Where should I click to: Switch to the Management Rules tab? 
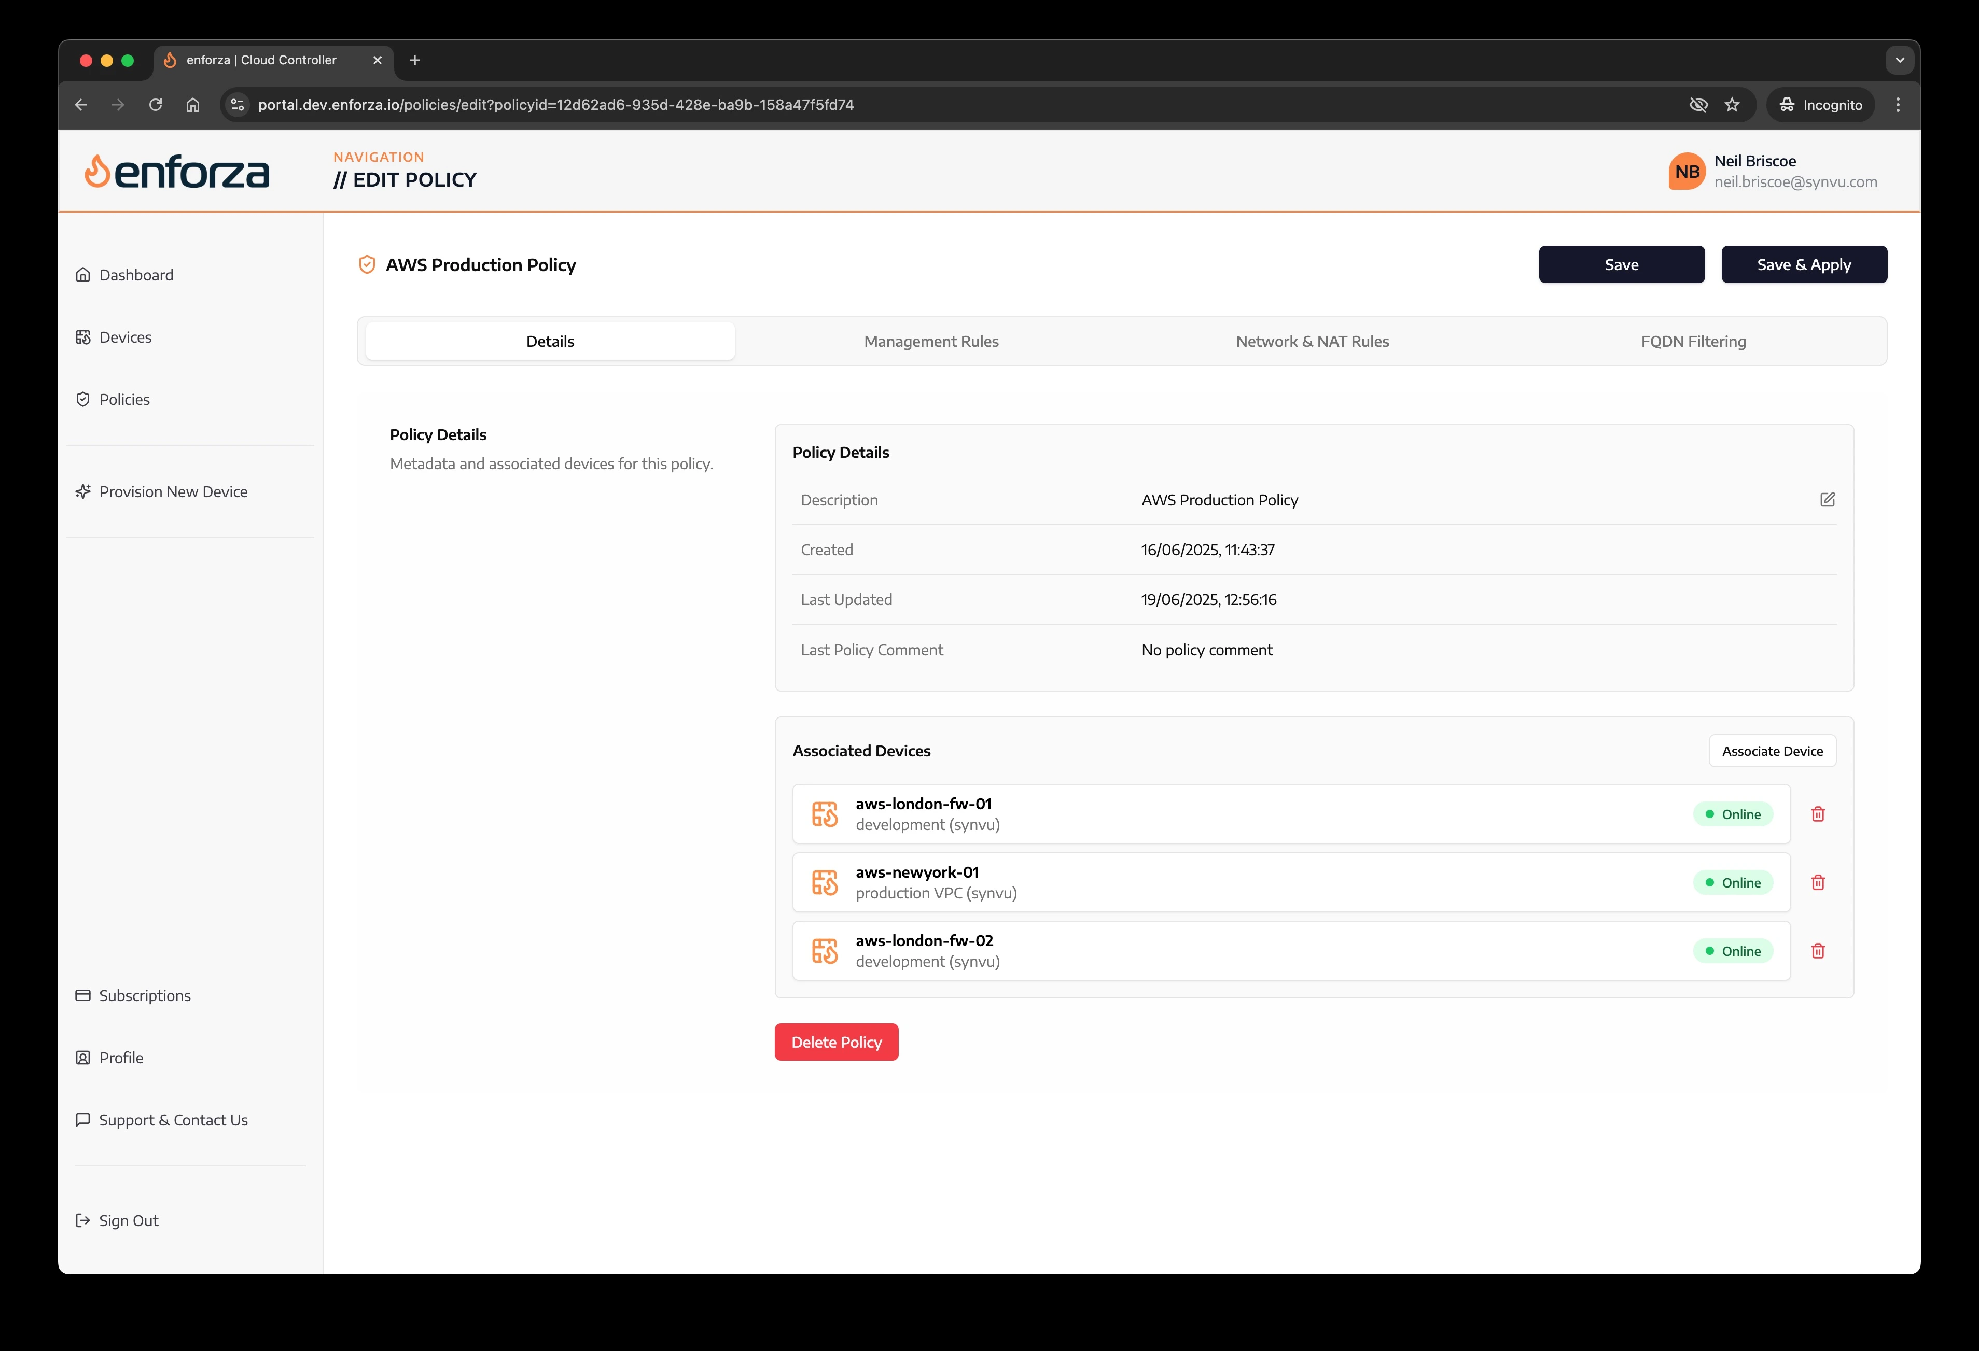(x=931, y=341)
